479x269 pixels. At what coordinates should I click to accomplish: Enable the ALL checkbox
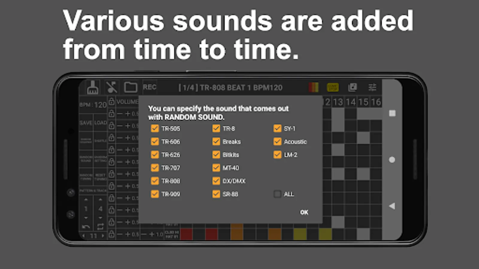278,194
